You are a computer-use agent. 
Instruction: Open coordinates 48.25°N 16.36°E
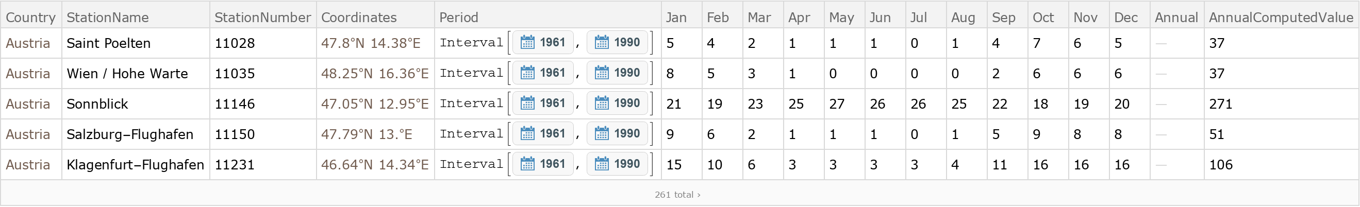click(375, 73)
